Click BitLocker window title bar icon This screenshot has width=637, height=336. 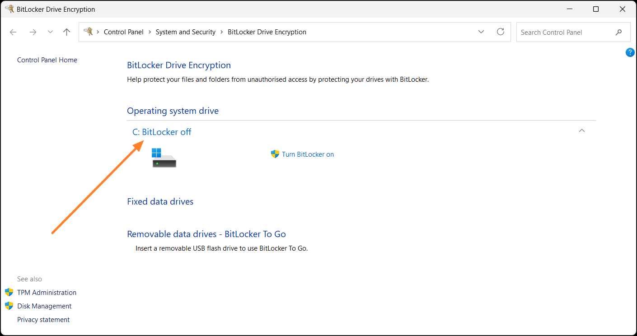tap(9, 9)
